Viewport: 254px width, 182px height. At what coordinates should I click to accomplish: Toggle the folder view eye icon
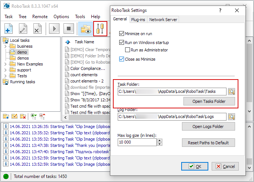pyautogui.click(x=86, y=29)
